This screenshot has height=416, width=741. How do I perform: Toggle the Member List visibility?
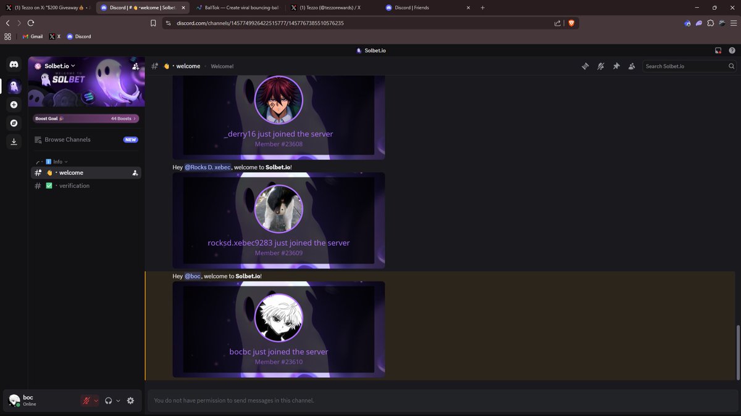point(632,66)
